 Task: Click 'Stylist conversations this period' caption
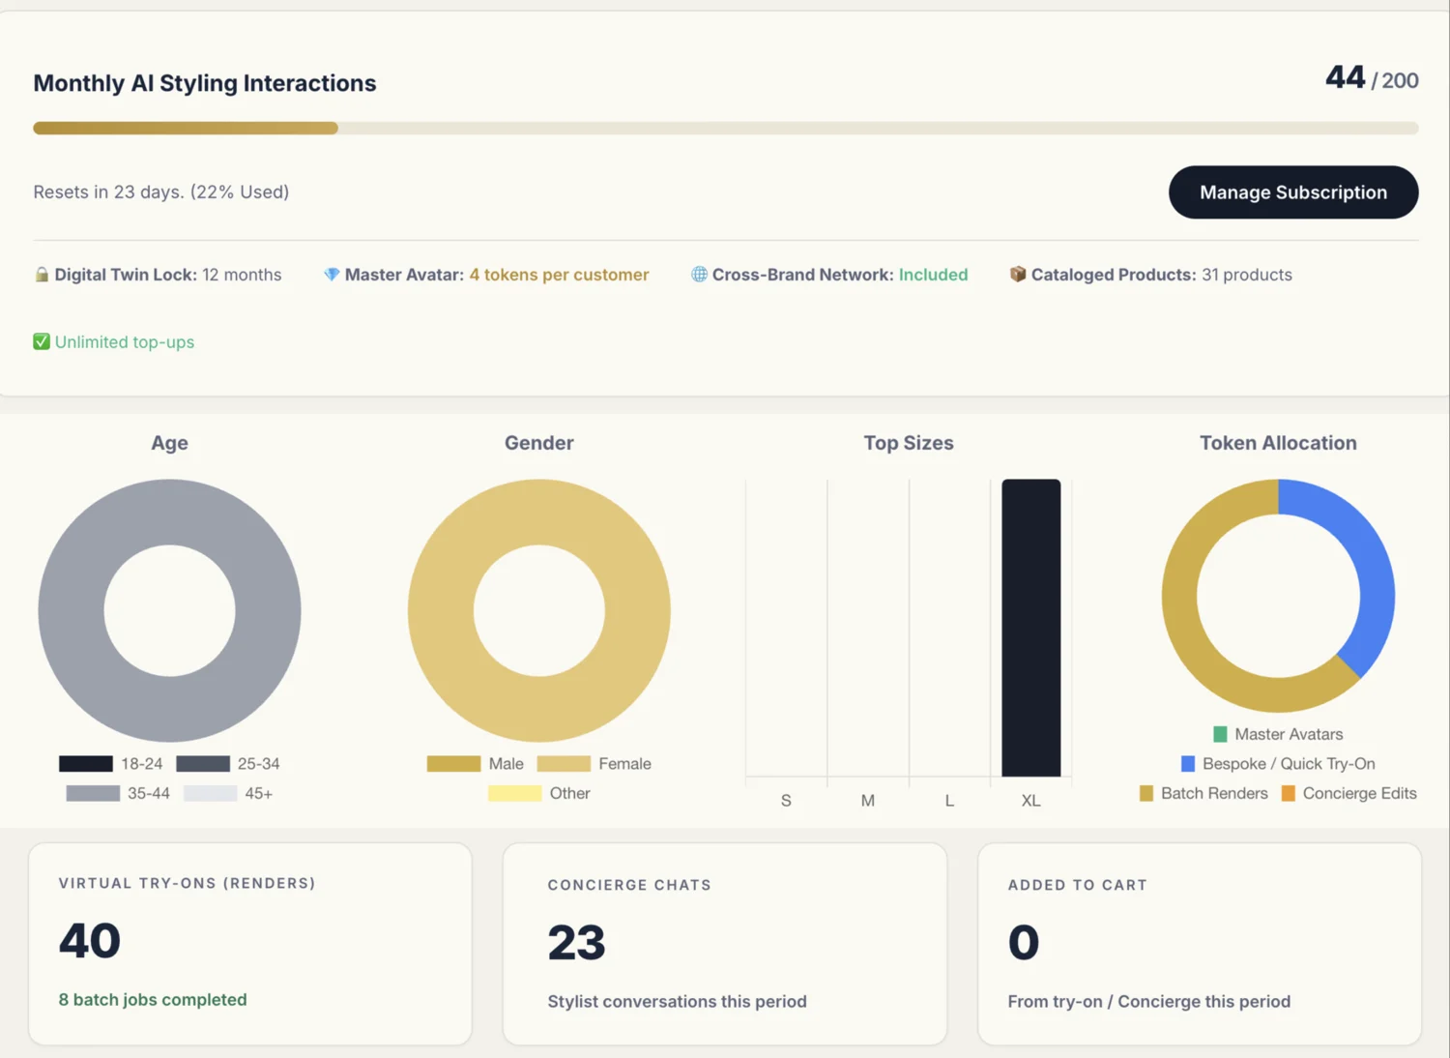(x=677, y=1001)
